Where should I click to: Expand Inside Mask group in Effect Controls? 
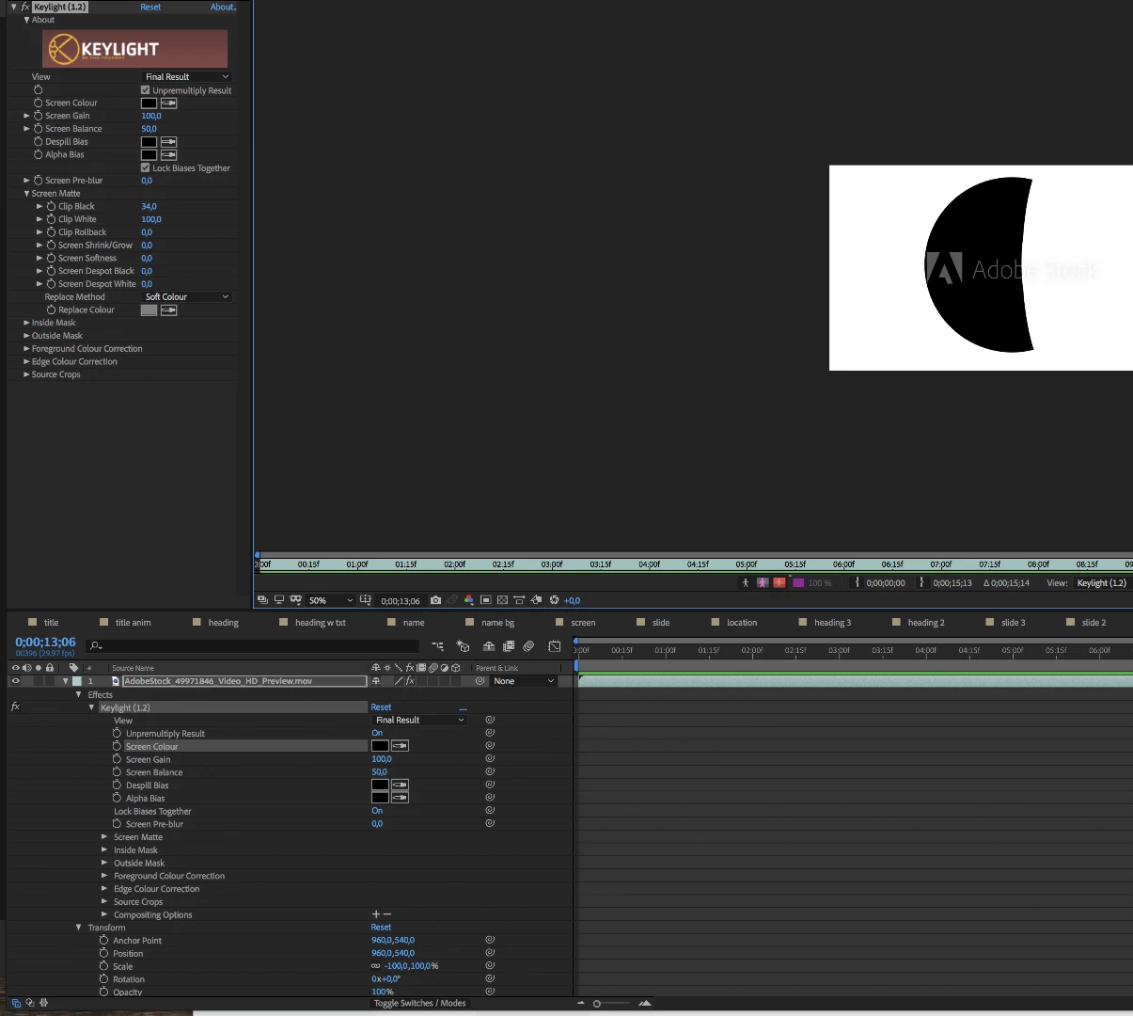click(26, 323)
